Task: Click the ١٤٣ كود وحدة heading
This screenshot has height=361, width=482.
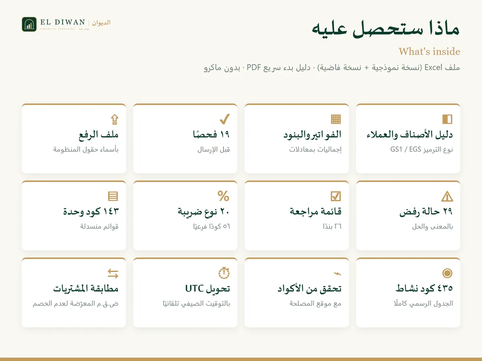Action: click(x=91, y=212)
